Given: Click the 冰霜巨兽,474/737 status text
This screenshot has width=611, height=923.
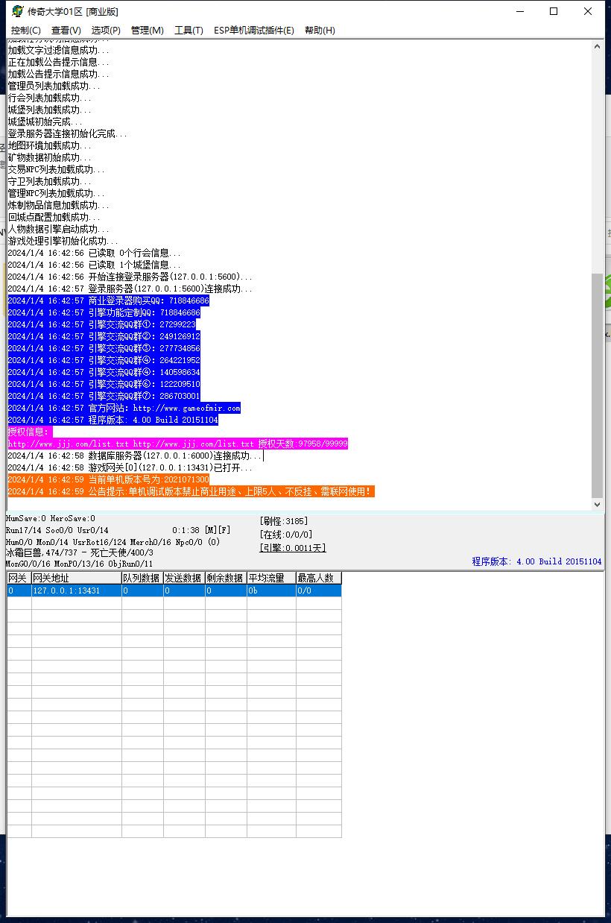Looking at the screenshot, I should [x=80, y=552].
